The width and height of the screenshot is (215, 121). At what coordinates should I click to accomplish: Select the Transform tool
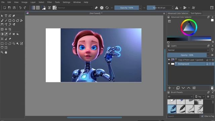2,29
